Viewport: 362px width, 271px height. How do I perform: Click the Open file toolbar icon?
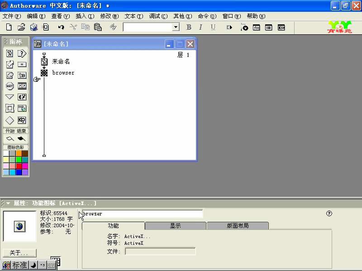click(21, 27)
